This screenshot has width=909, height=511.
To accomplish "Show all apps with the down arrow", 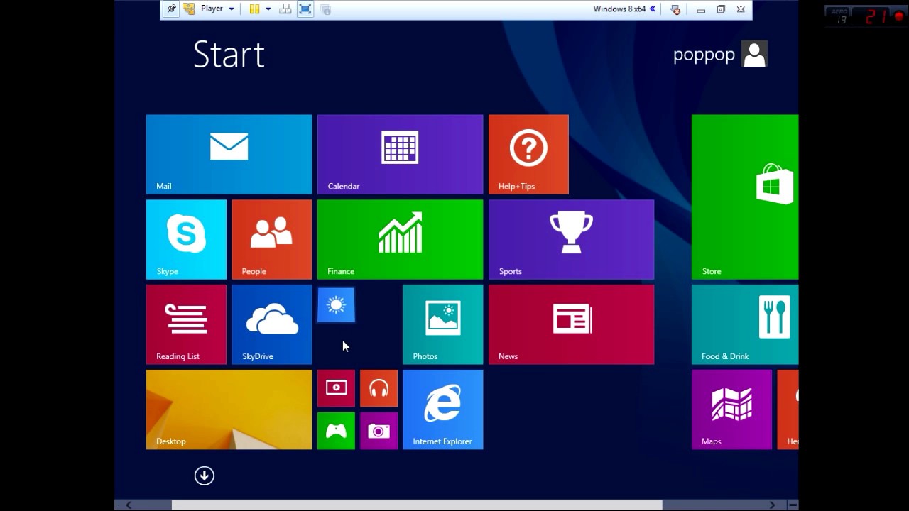I will tap(204, 476).
